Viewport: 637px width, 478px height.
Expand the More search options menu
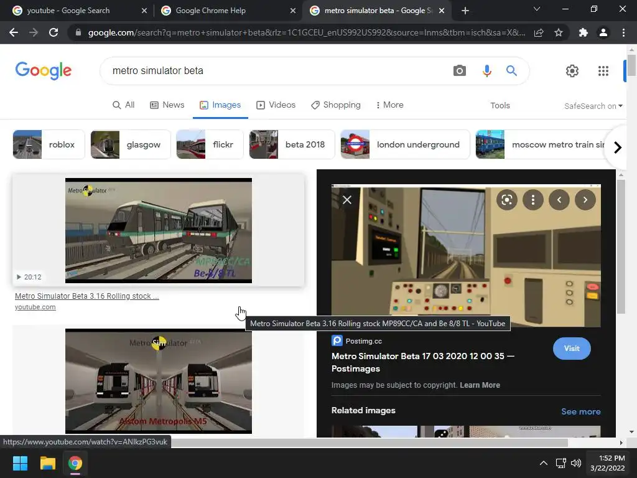(x=390, y=105)
